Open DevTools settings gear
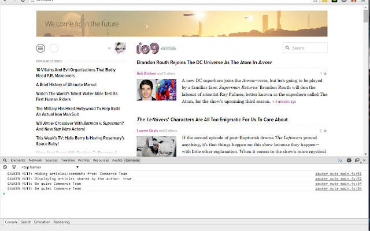This screenshot has width=370, height=231. [x=349, y=161]
